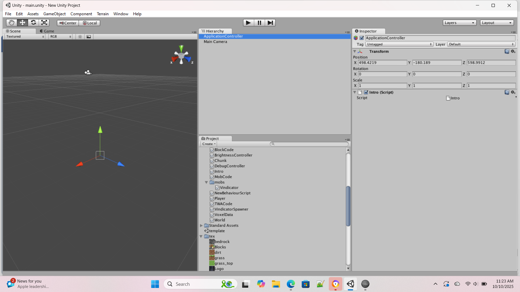This screenshot has height=292, width=520.
Task: Expand the Standard Assets folder
Action: [x=201, y=225]
